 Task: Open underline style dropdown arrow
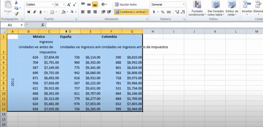[45, 12]
